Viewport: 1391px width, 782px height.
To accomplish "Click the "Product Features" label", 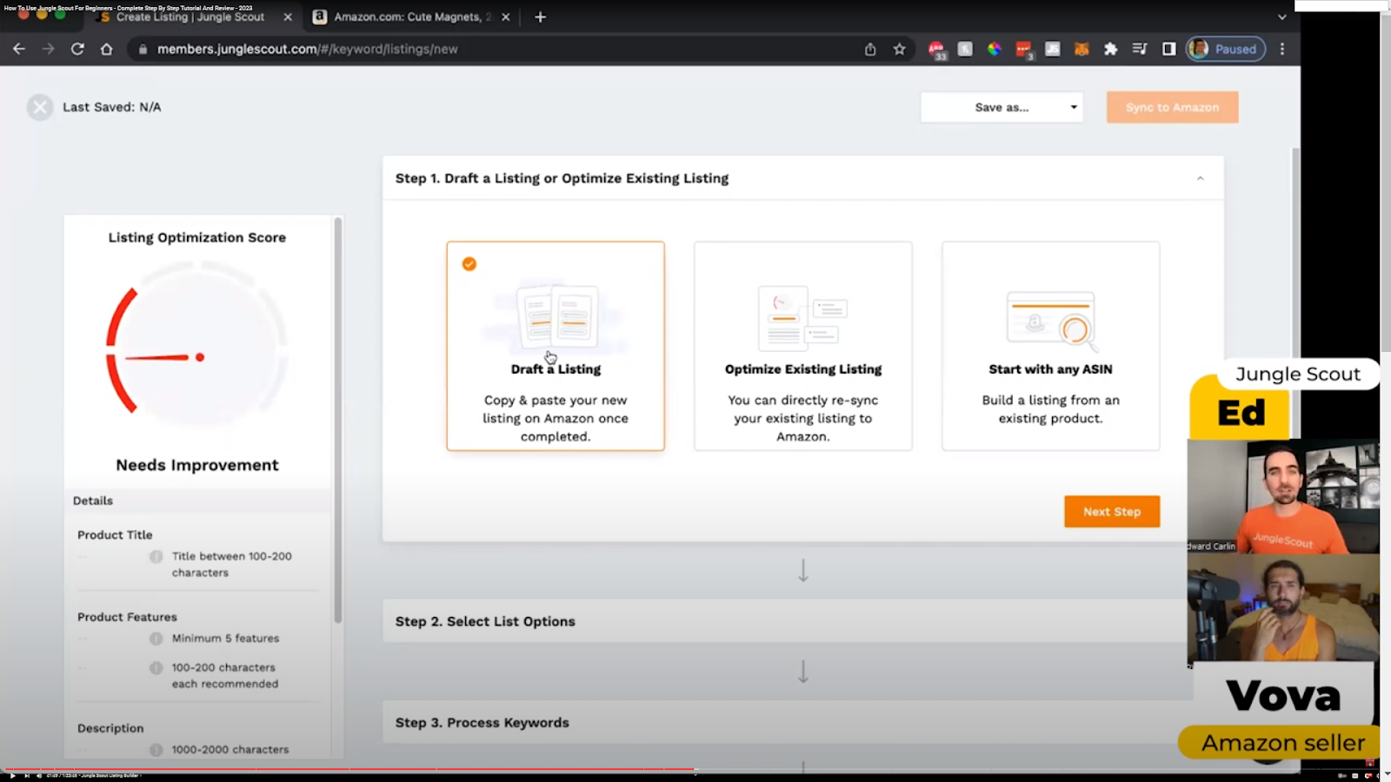I will [x=127, y=617].
